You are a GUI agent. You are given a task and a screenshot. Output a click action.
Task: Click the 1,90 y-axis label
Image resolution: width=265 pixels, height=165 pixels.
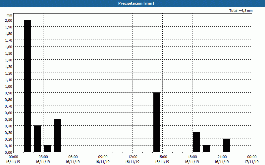click(9, 27)
